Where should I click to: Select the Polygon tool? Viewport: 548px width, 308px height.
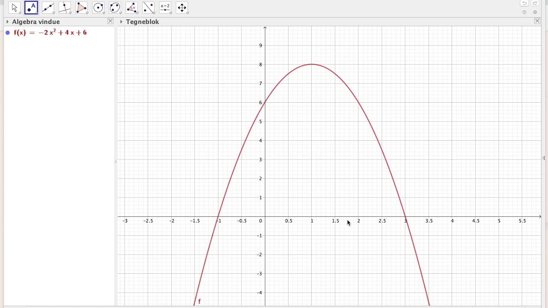(81, 7)
